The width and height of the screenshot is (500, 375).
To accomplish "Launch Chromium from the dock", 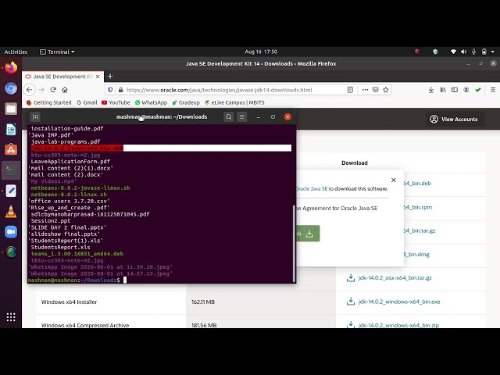I will point(11,88).
